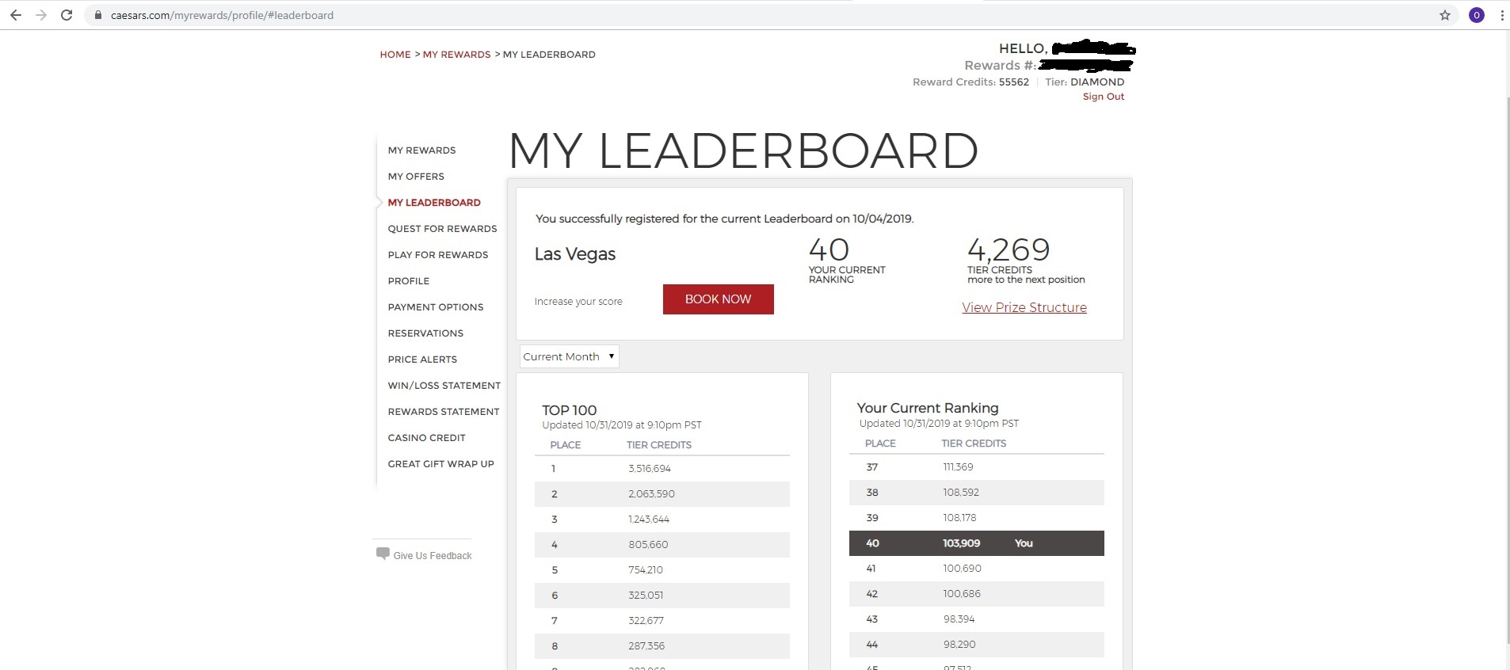Click the feedback speech bubble icon
The image size is (1510, 670).
[x=383, y=554]
